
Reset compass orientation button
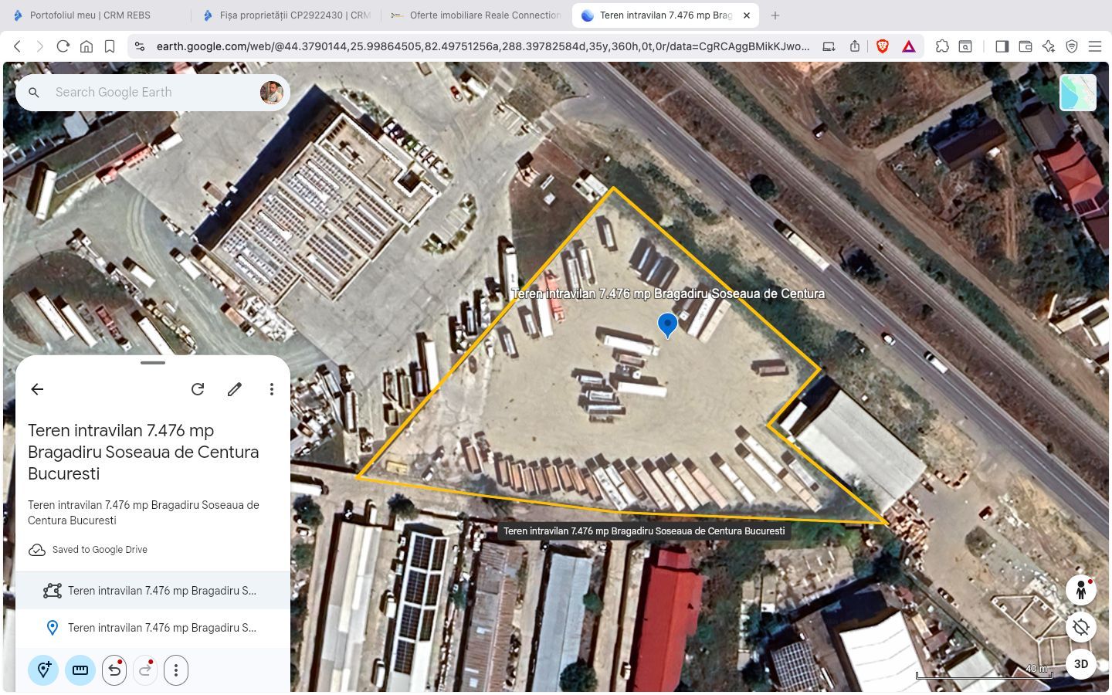click(1081, 627)
